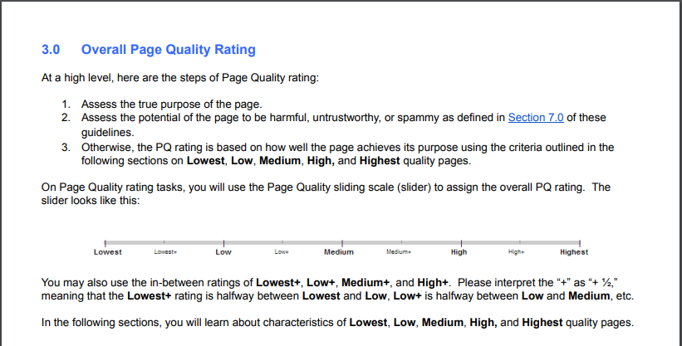Open the Section 7.0 link
This screenshot has width=682, height=346.
tap(536, 118)
